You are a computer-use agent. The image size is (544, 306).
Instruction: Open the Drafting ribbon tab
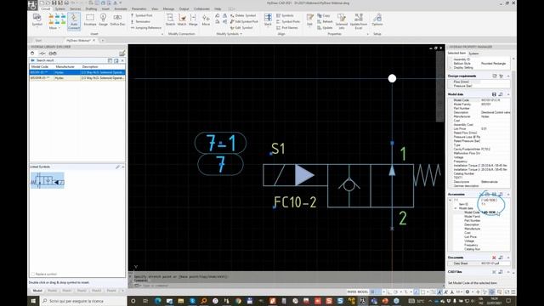91,8
